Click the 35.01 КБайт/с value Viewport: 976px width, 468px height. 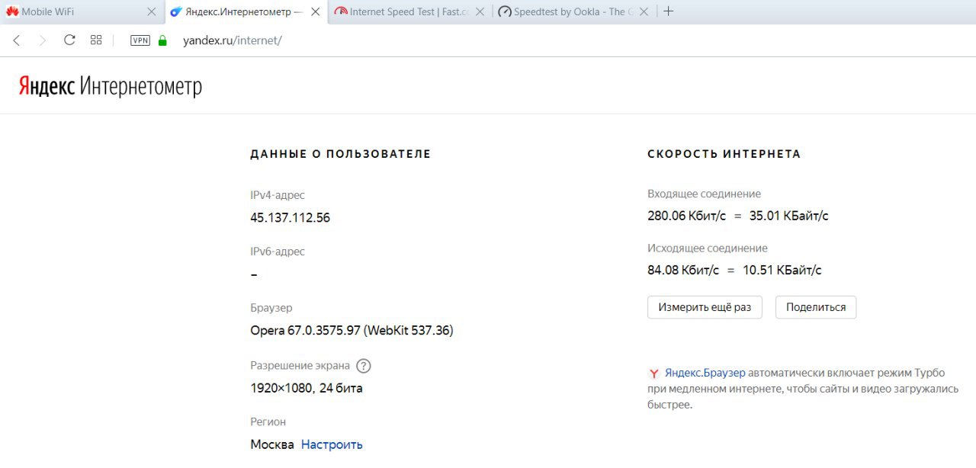point(789,216)
